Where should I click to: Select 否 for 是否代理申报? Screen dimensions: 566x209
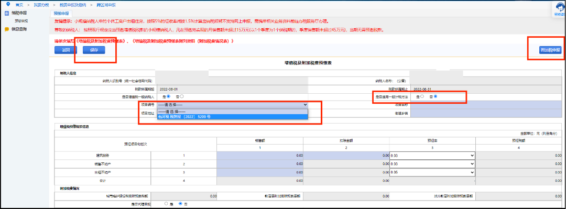[180, 204]
